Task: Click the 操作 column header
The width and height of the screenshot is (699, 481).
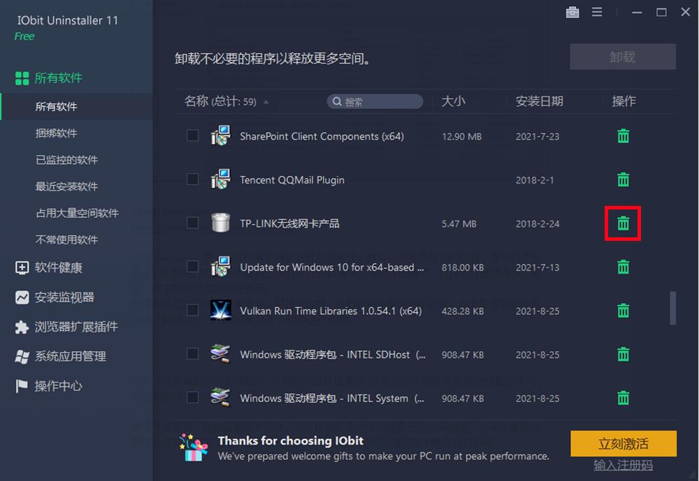Action: click(624, 101)
